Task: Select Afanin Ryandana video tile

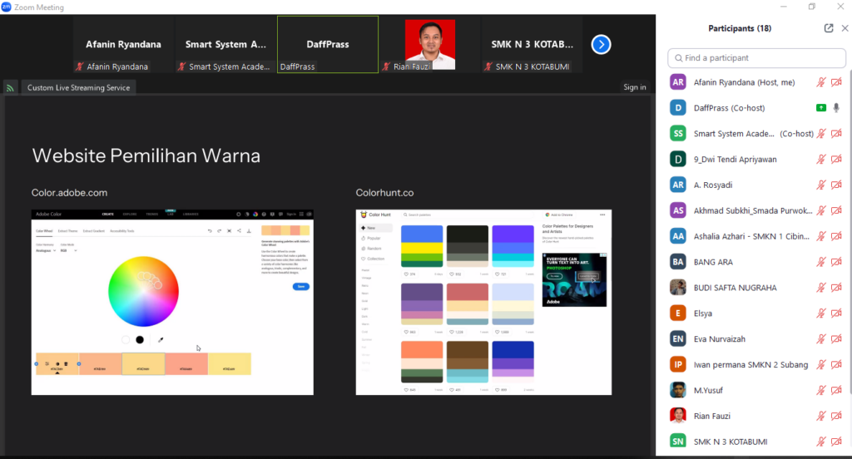Action: pos(123,45)
